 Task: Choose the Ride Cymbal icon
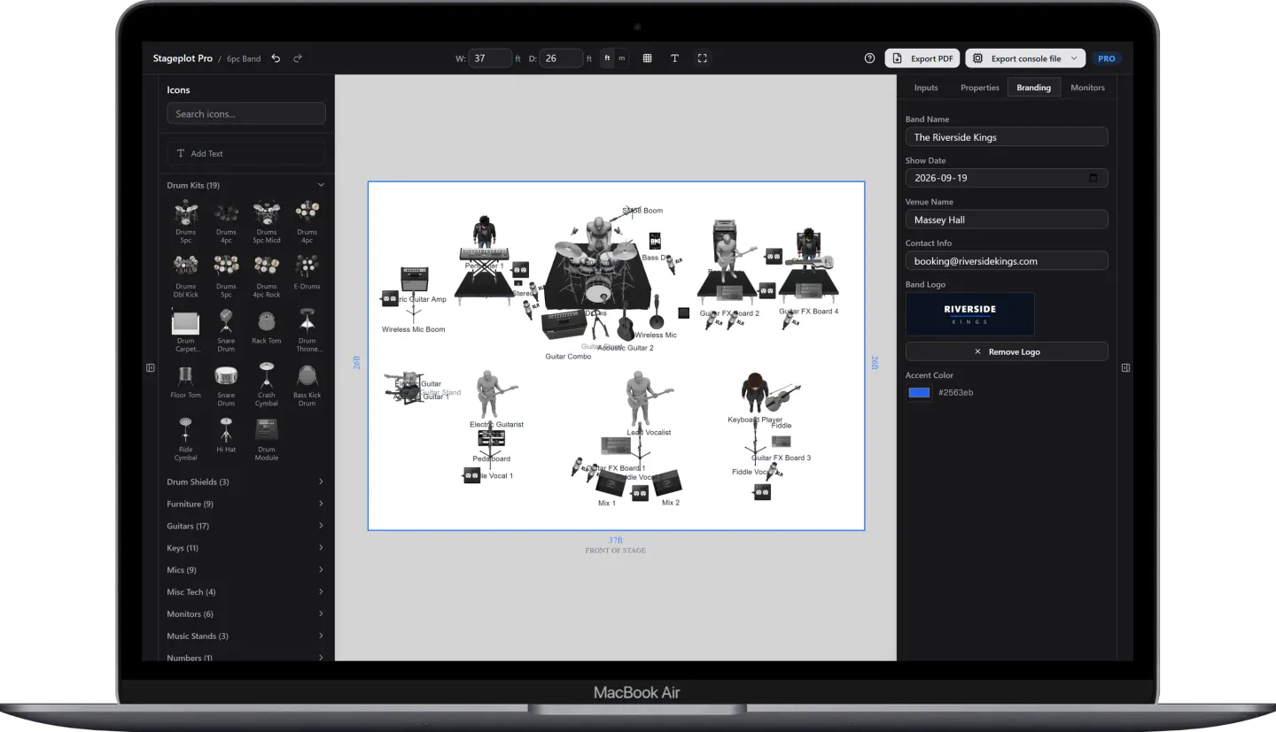pyautogui.click(x=185, y=439)
